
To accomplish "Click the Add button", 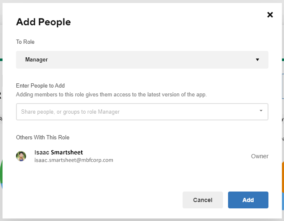I will point(248,200).
